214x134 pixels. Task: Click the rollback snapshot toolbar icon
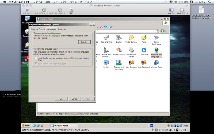[60, 11]
